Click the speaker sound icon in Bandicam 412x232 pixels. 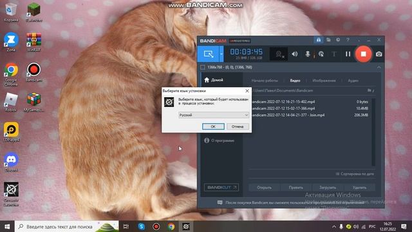(295, 54)
